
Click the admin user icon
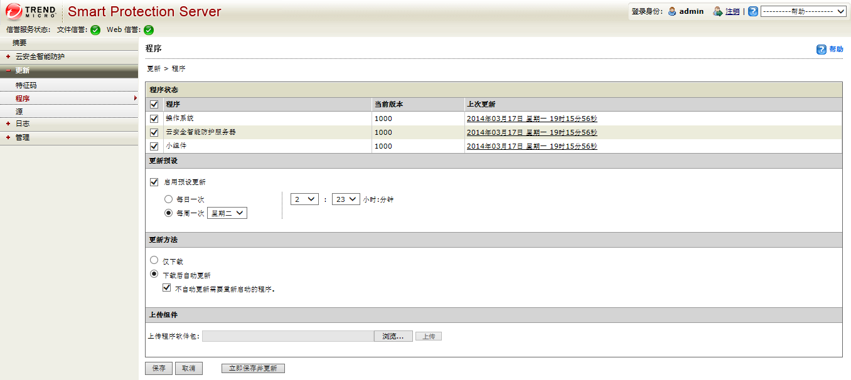672,11
